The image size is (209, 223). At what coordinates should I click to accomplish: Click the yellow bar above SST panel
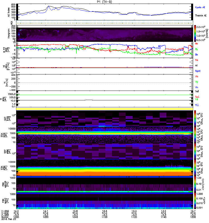pos(105,109)
